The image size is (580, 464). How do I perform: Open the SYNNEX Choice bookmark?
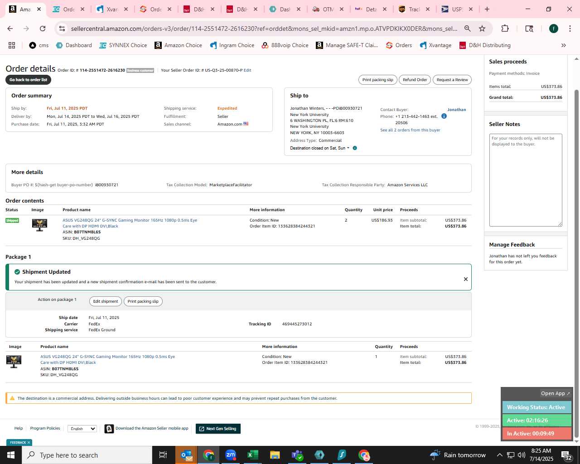[123, 45]
